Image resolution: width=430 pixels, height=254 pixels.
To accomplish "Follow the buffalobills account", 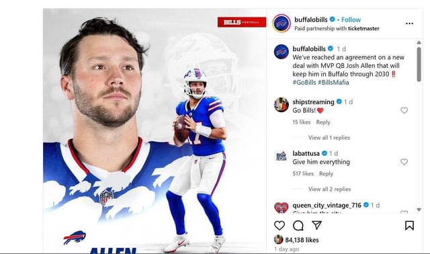I will pos(351,19).
